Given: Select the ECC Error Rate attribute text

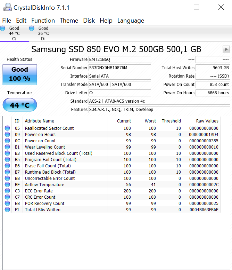Looking at the screenshot, I should pos(39,191).
